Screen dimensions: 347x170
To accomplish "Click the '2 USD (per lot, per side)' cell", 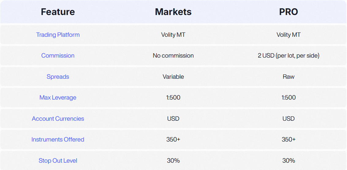I will pos(289,55).
